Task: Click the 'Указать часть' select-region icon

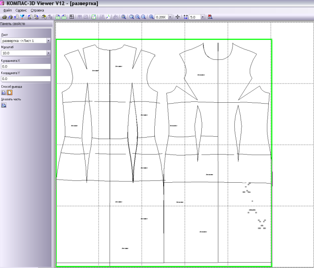Action: [4, 106]
